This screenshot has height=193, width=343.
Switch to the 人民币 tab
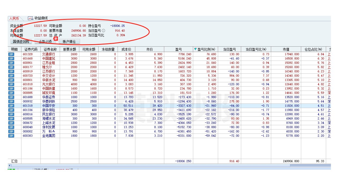pos(14,18)
